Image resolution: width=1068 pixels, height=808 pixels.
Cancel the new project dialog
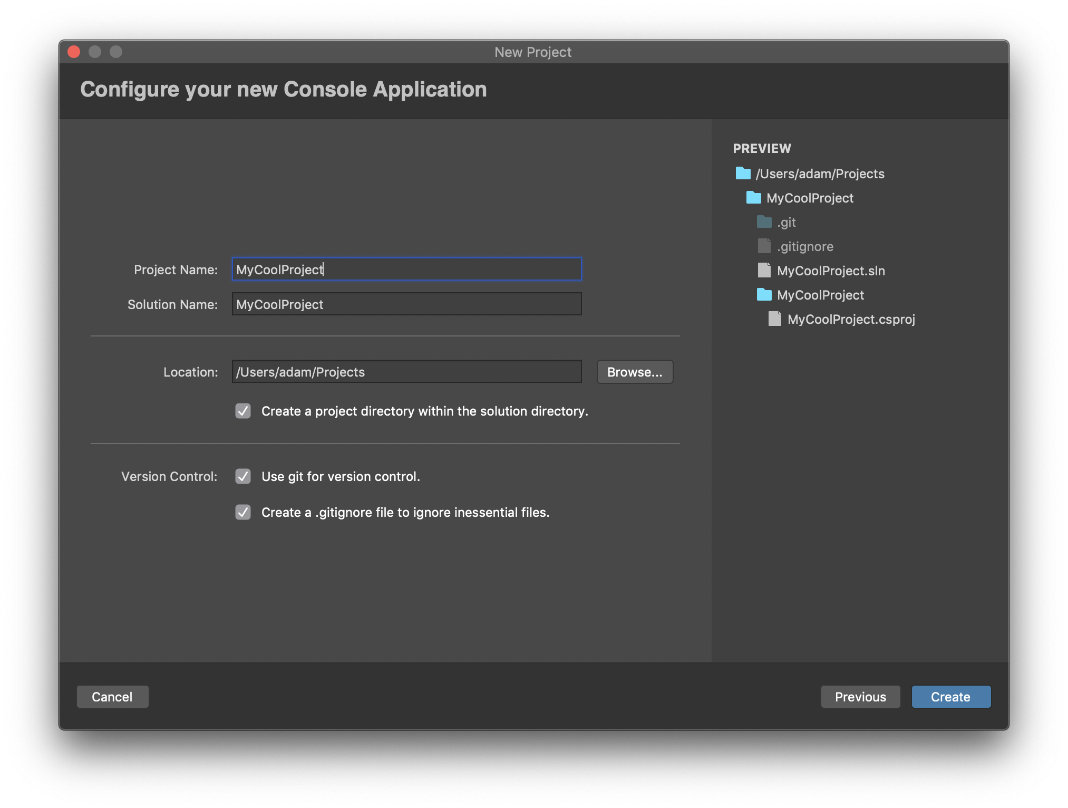112,697
